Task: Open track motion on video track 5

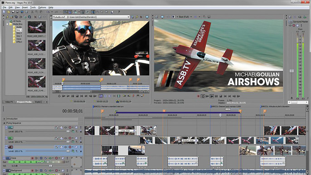Action: 61,138
